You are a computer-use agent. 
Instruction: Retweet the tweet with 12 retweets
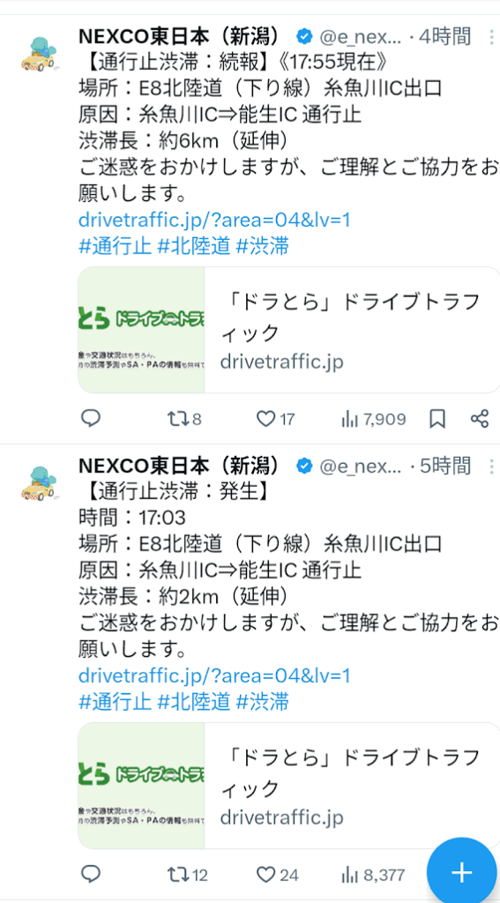coord(187,876)
